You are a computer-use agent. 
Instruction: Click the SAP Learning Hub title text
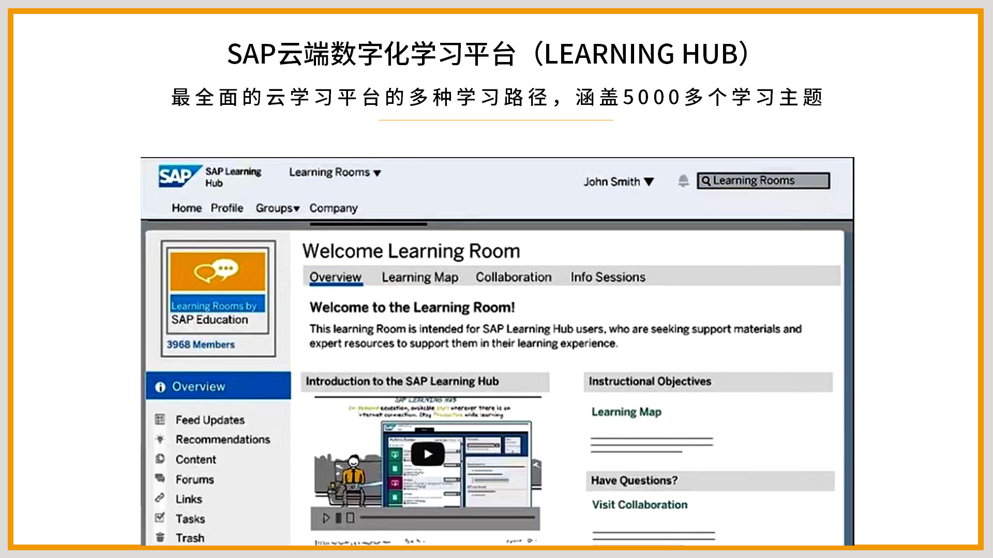(x=233, y=177)
